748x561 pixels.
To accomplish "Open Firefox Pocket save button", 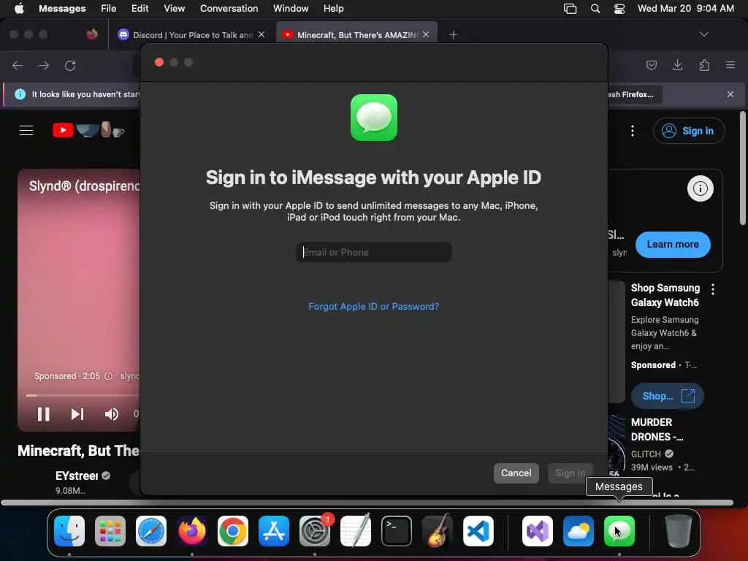I will click(x=651, y=65).
